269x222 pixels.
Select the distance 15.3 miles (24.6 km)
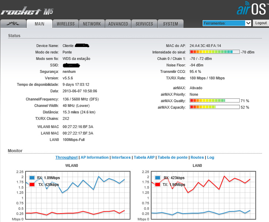79,112
